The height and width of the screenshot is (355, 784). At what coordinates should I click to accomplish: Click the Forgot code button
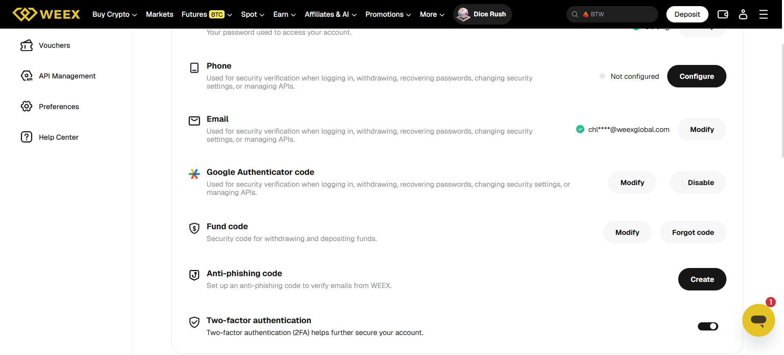pos(693,232)
